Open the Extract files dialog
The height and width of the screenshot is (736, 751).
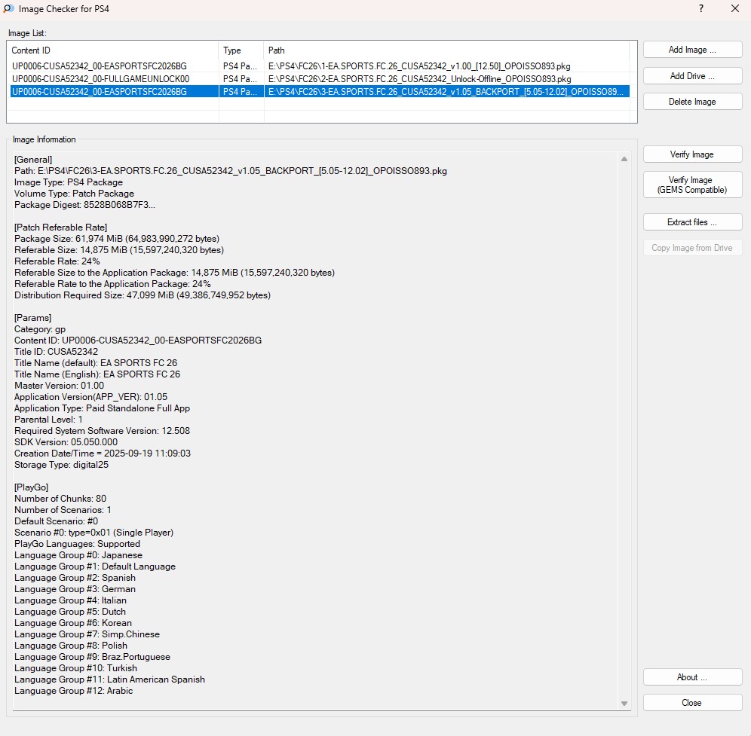point(692,222)
